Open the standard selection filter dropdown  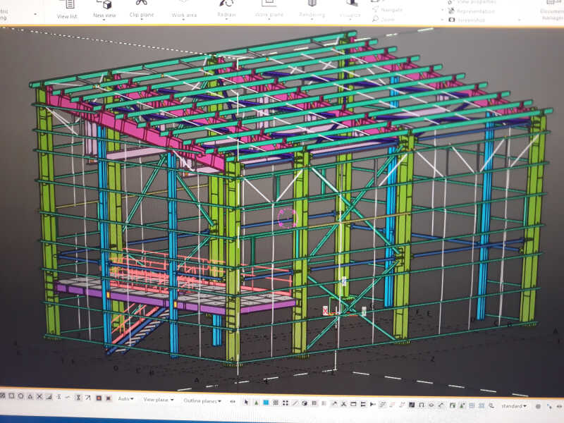(x=514, y=406)
